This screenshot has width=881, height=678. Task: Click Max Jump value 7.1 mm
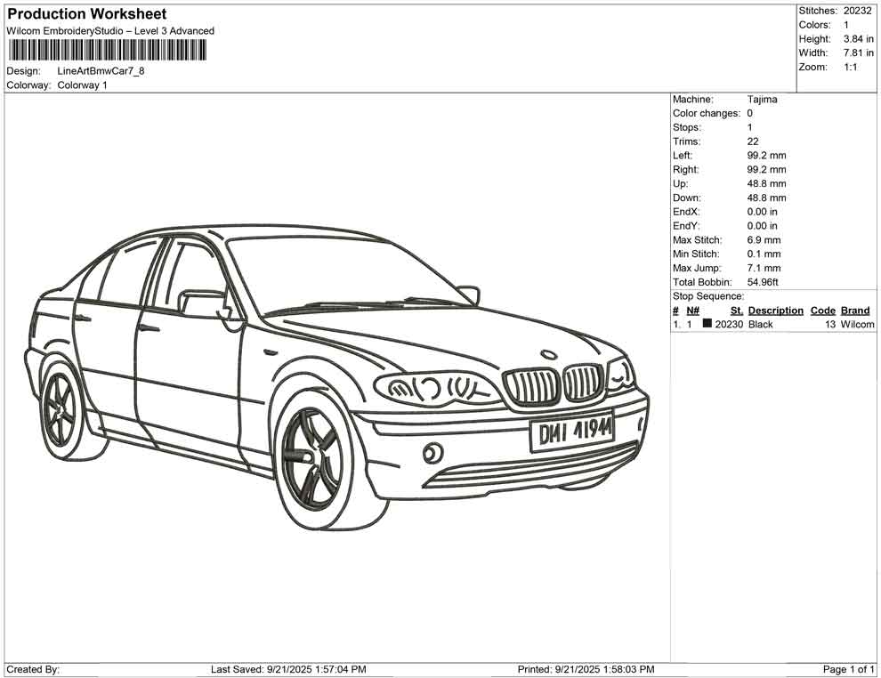tap(764, 268)
